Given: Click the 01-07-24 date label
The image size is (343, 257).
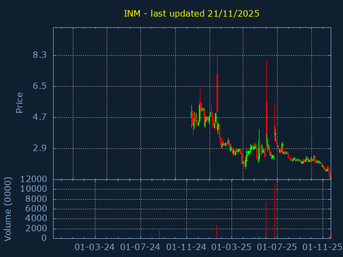Looking at the screenshot, I should [x=140, y=247].
